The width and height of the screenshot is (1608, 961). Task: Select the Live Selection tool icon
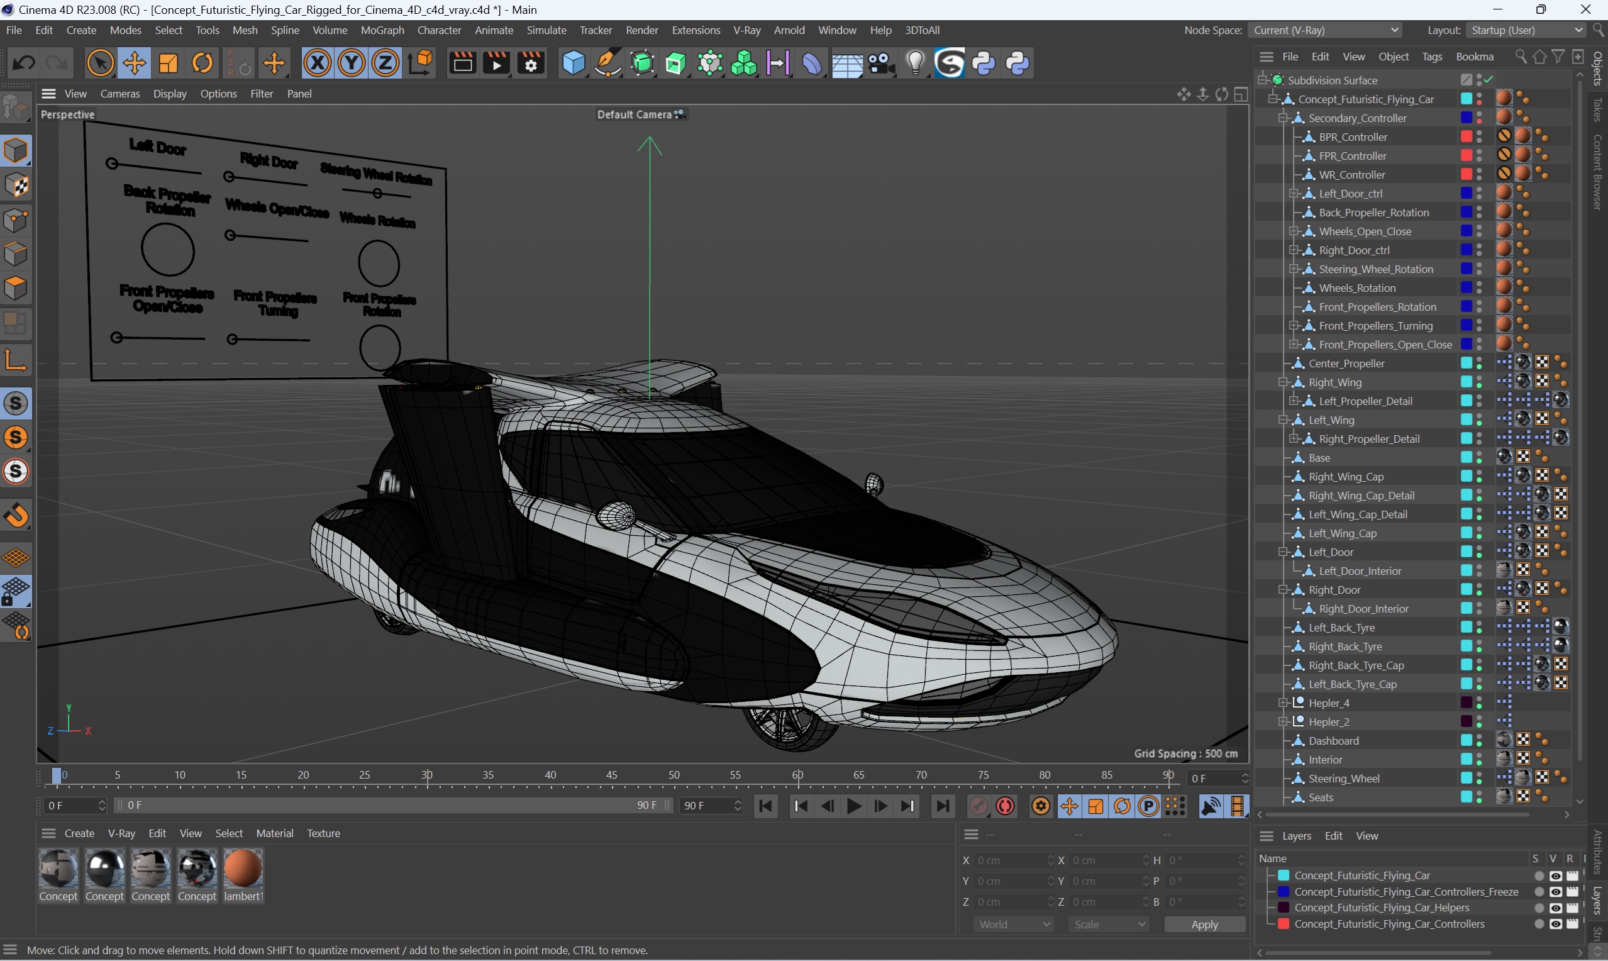99,63
